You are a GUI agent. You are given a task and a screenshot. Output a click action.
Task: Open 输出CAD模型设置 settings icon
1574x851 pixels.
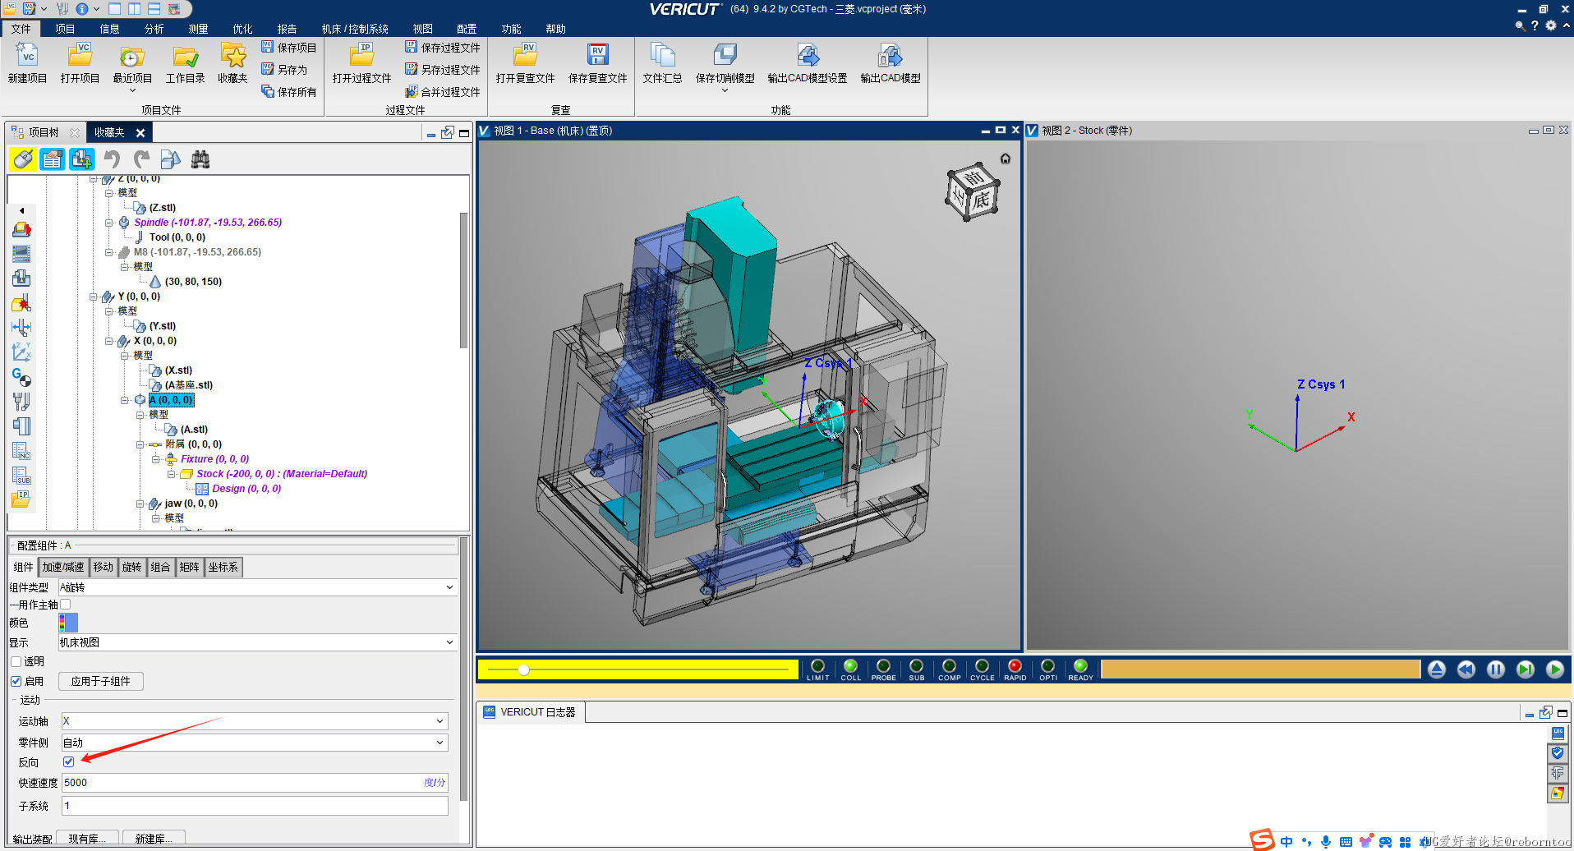coord(808,57)
